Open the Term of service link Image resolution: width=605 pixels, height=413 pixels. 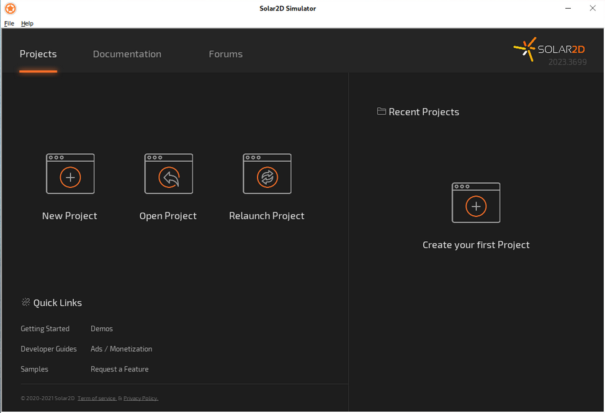[x=97, y=398]
